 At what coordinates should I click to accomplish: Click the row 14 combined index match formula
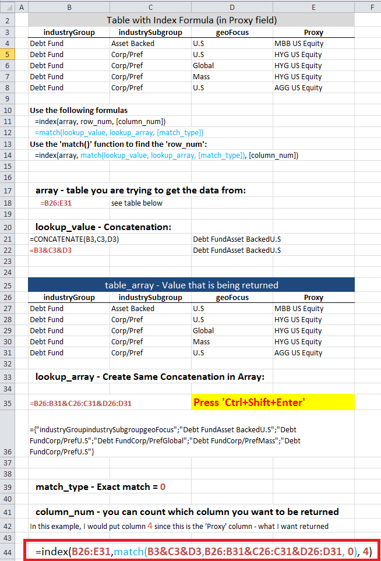point(167,156)
